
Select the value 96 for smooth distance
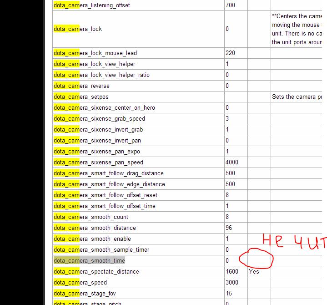click(229, 228)
